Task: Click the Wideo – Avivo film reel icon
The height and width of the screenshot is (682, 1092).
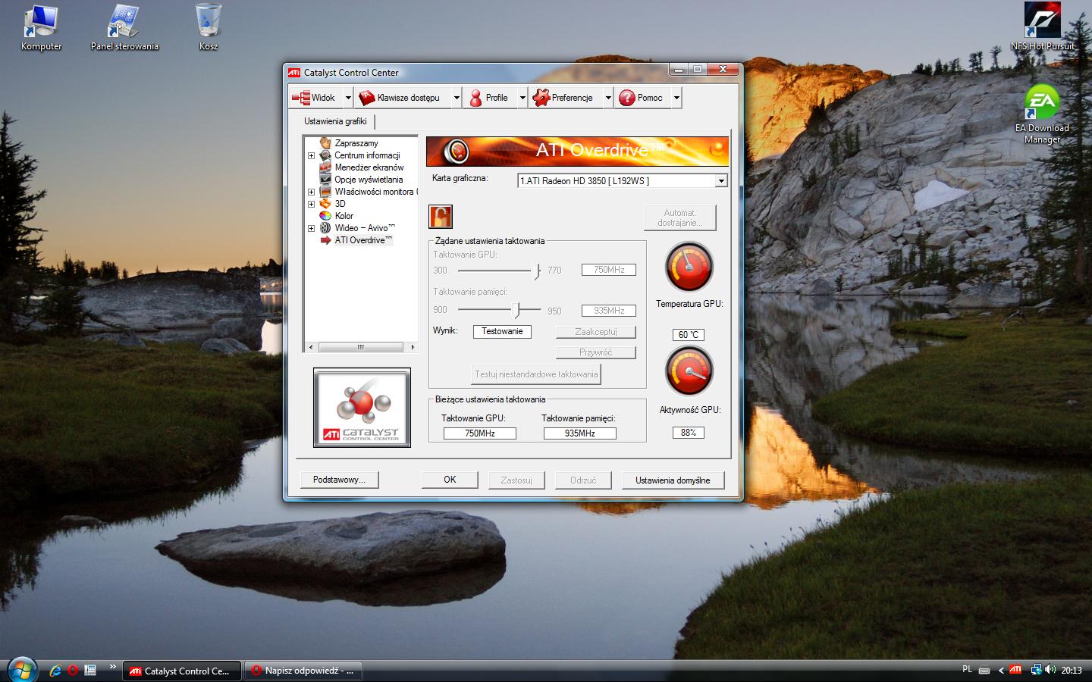Action: [x=325, y=228]
